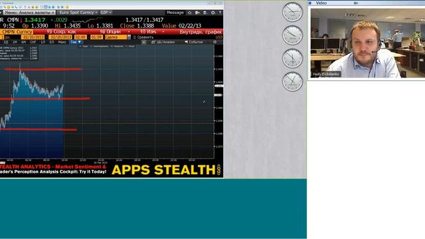Screen dimensions: 425x239
Task: Click 9) Сохр. как button
Action: click(61, 32)
